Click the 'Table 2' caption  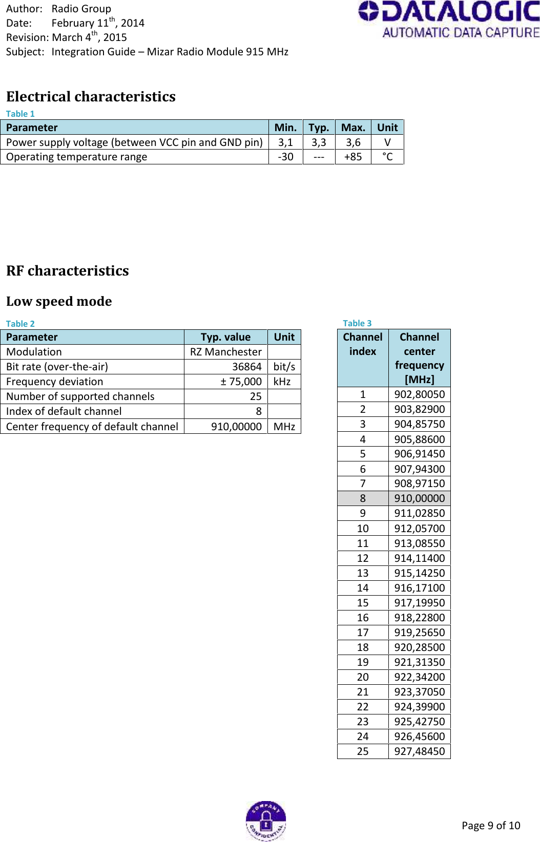pyautogui.click(x=20, y=324)
